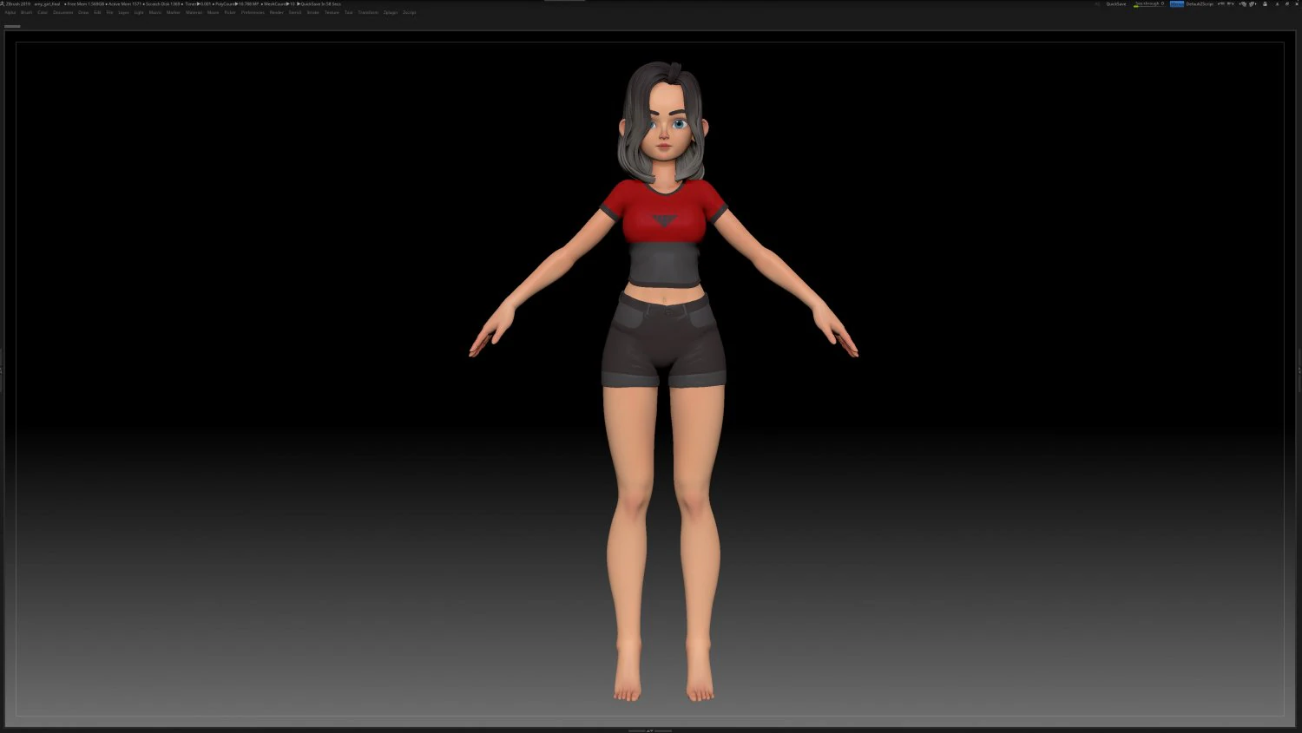This screenshot has width=1302, height=733.
Task: Open the Stroke menu
Action: coord(313,12)
